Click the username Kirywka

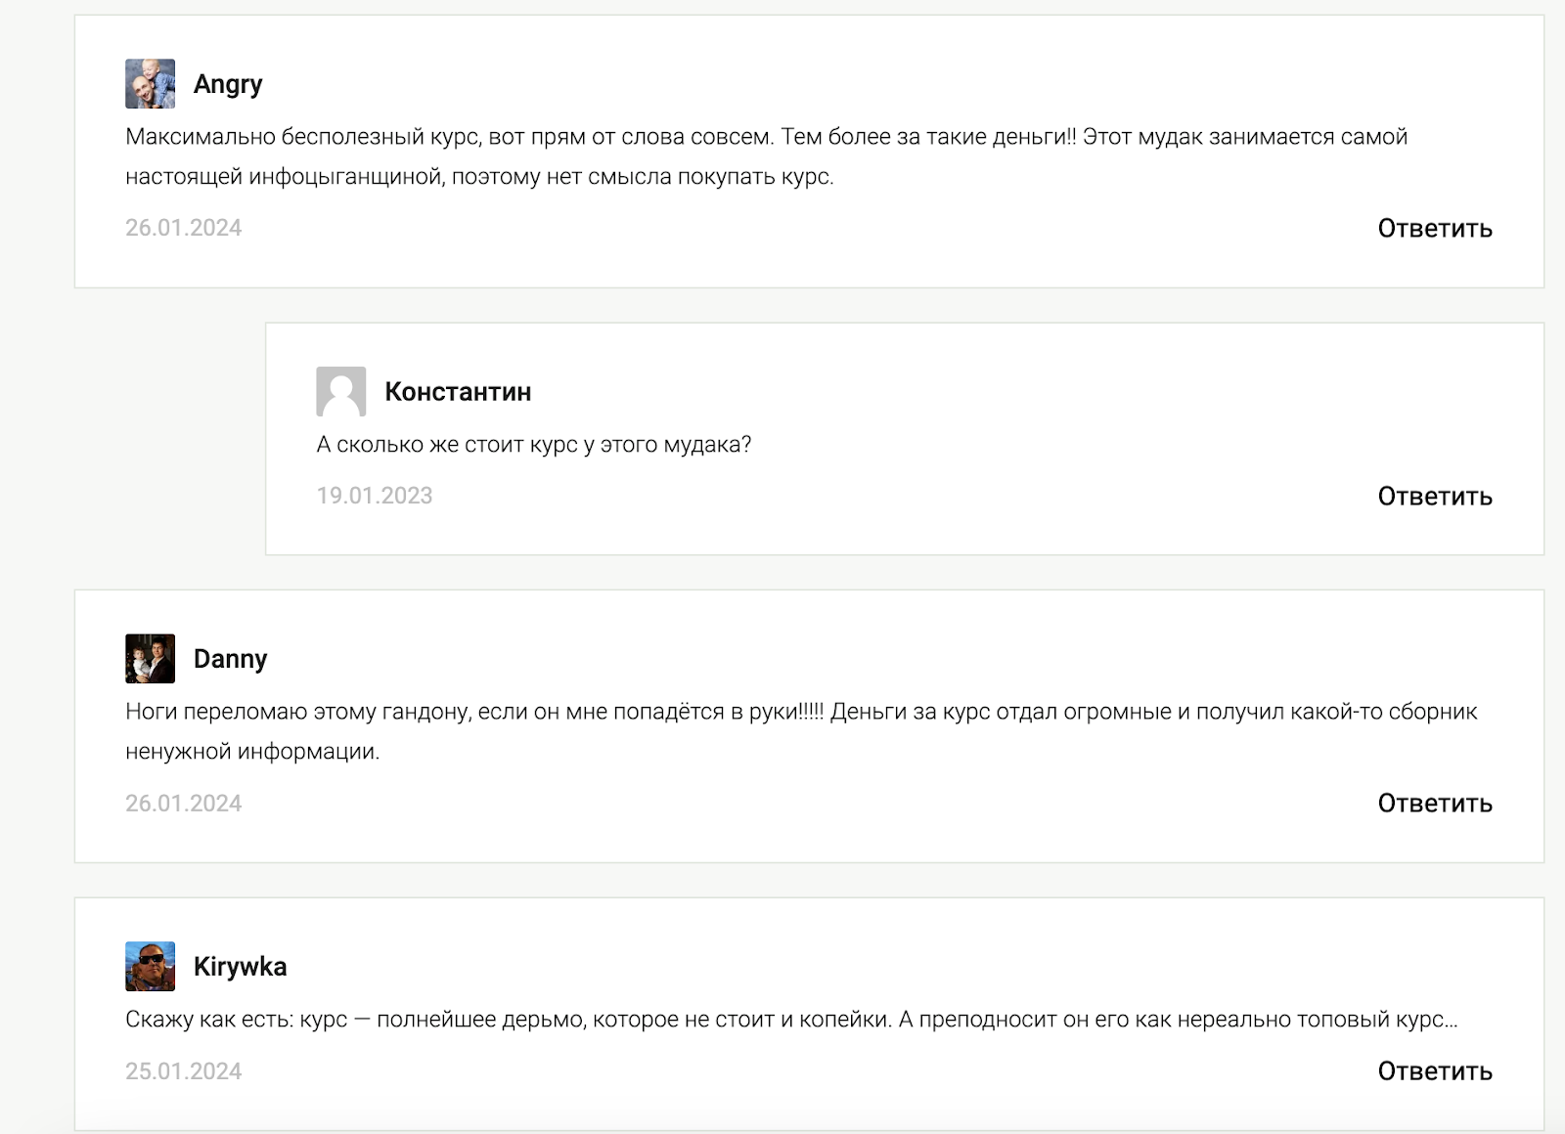pos(240,966)
